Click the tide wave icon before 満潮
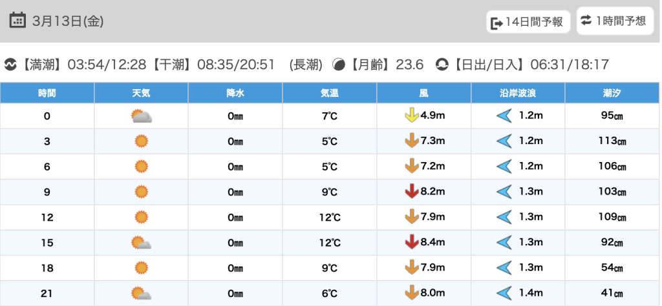The width and height of the screenshot is (662, 306). click(10, 65)
